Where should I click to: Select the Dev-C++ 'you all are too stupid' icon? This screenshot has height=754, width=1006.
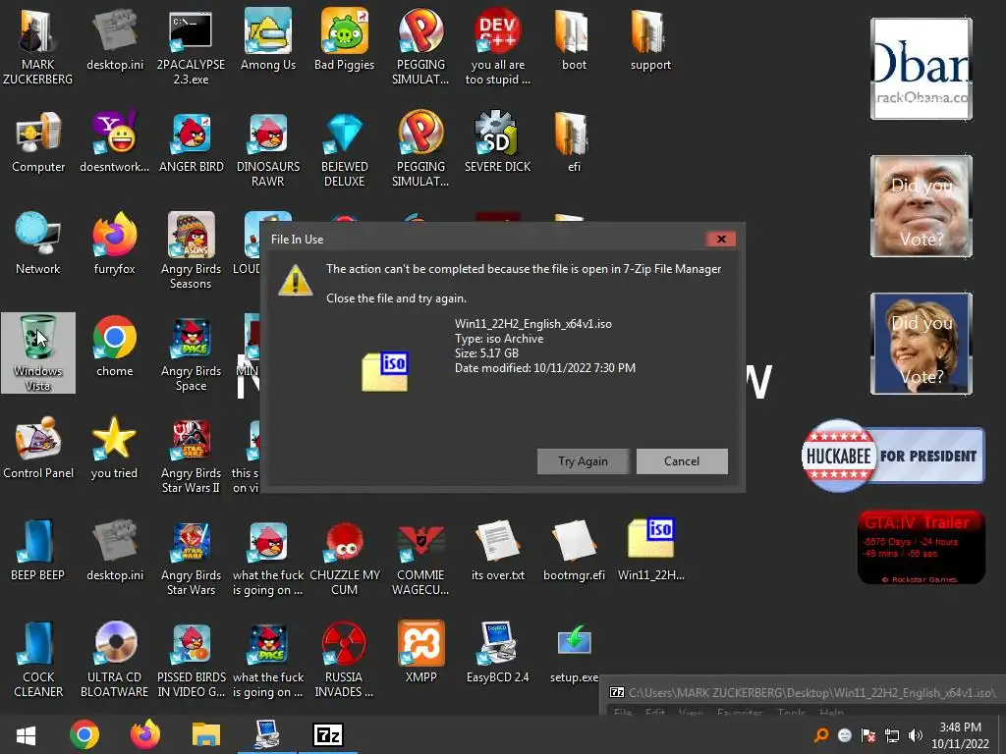(497, 45)
